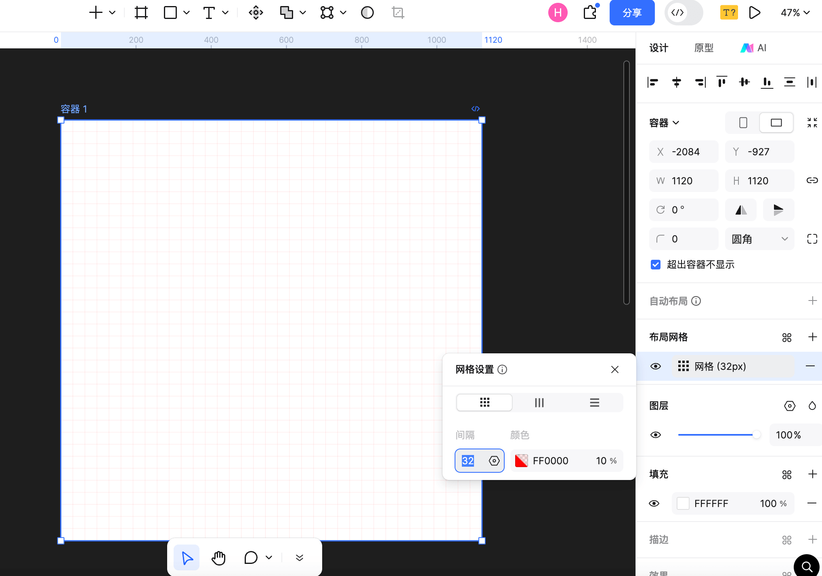Add a new 自动布局 auto layout

point(812,301)
